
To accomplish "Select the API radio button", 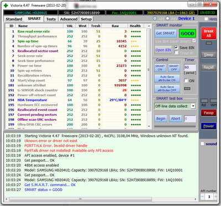I will coord(155,18).
